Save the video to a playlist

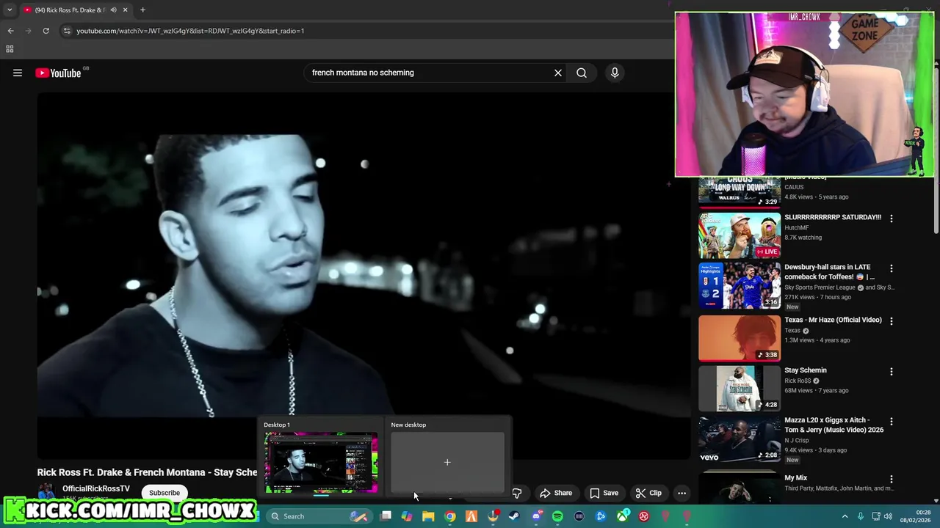coord(604,493)
